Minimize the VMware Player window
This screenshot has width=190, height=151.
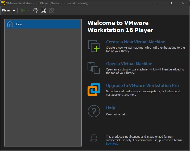coord(158,3)
